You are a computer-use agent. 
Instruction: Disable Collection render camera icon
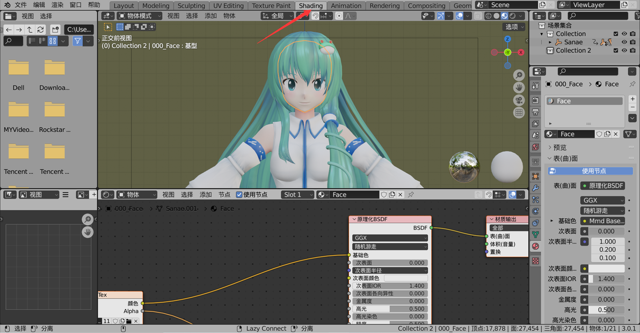coord(632,34)
